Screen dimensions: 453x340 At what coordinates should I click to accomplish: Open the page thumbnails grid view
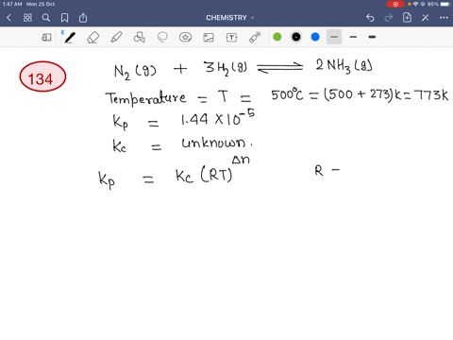pos(27,18)
